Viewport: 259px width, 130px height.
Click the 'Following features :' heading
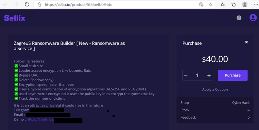point(30,61)
